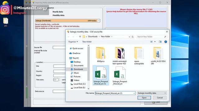Image resolution: width=199 pixels, height=111 pixels.
Task: Click the Site field in Location group
Action: point(59,66)
